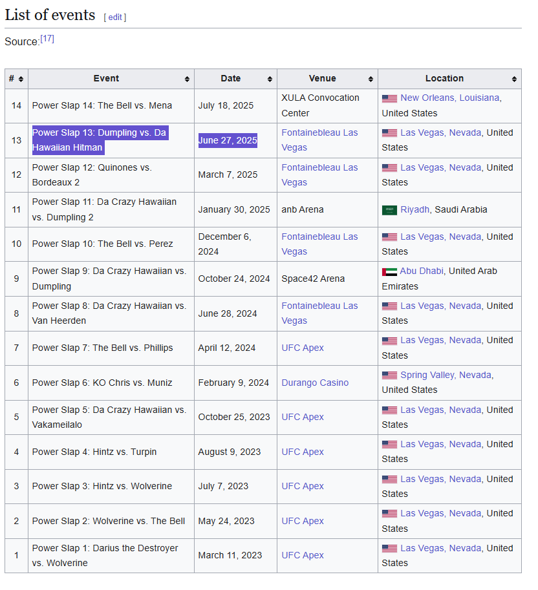Screen dimensions: 538x590
Task: Click the US flag in Power Slap 12 row
Action: point(389,168)
